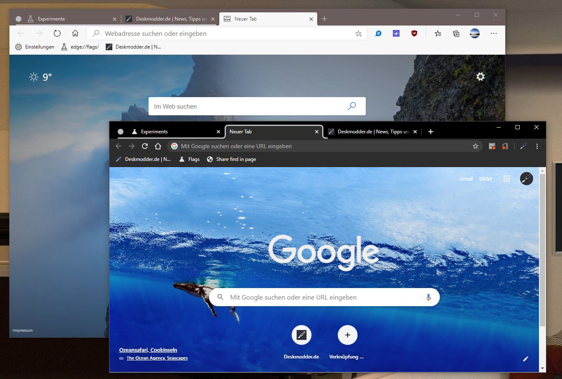Image resolution: width=562 pixels, height=379 pixels.
Task: Click Chrome home button
Action: tap(158, 146)
